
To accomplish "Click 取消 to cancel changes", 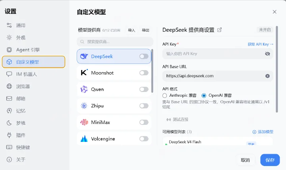I will point(245,160).
